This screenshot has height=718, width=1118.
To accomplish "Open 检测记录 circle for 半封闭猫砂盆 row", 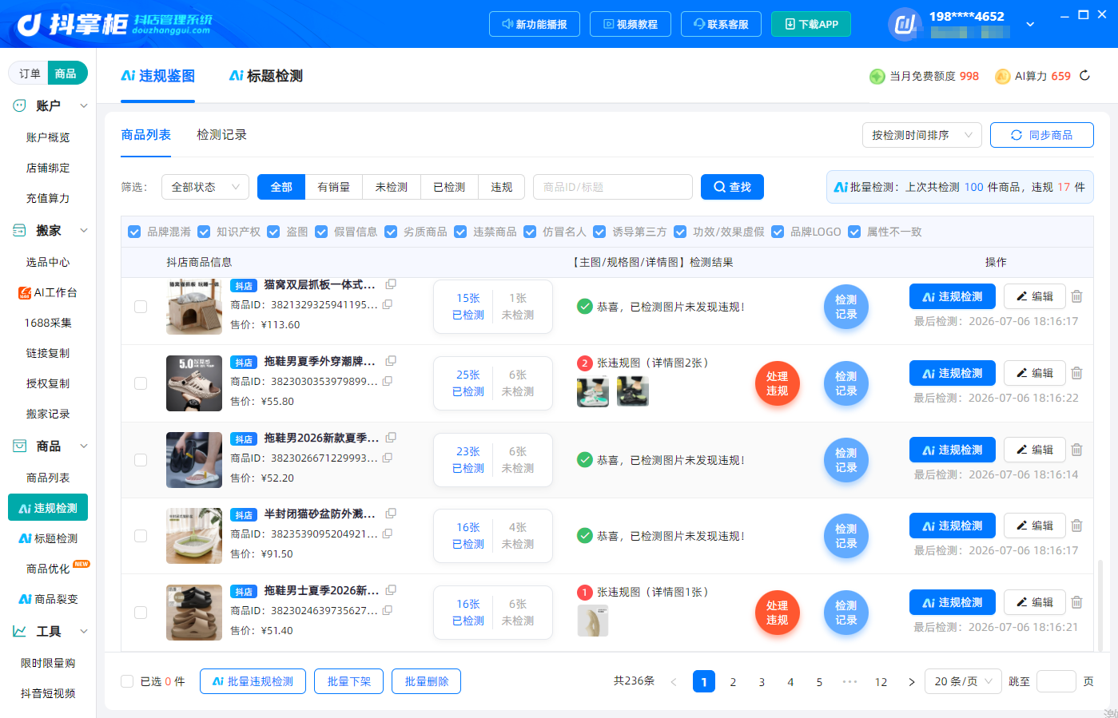I will [x=846, y=536].
